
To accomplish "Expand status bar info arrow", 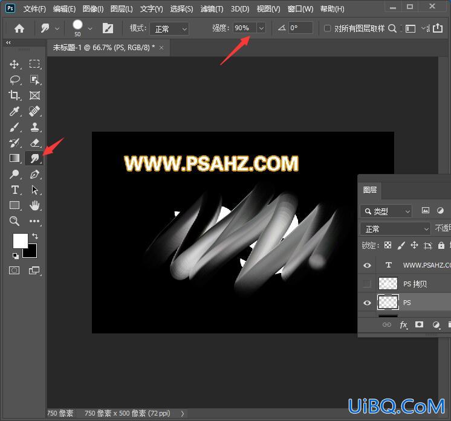I will (183, 414).
